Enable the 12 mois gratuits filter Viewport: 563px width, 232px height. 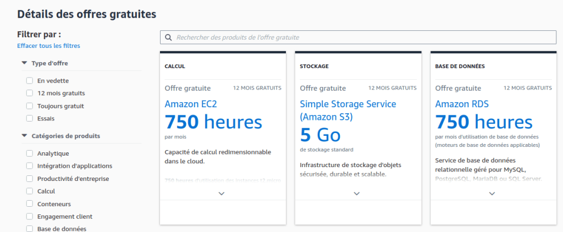coord(30,93)
